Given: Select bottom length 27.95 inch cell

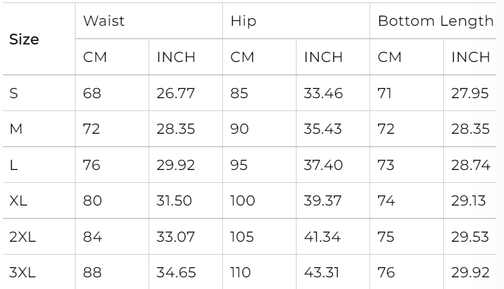Looking at the screenshot, I should tap(468, 93).
